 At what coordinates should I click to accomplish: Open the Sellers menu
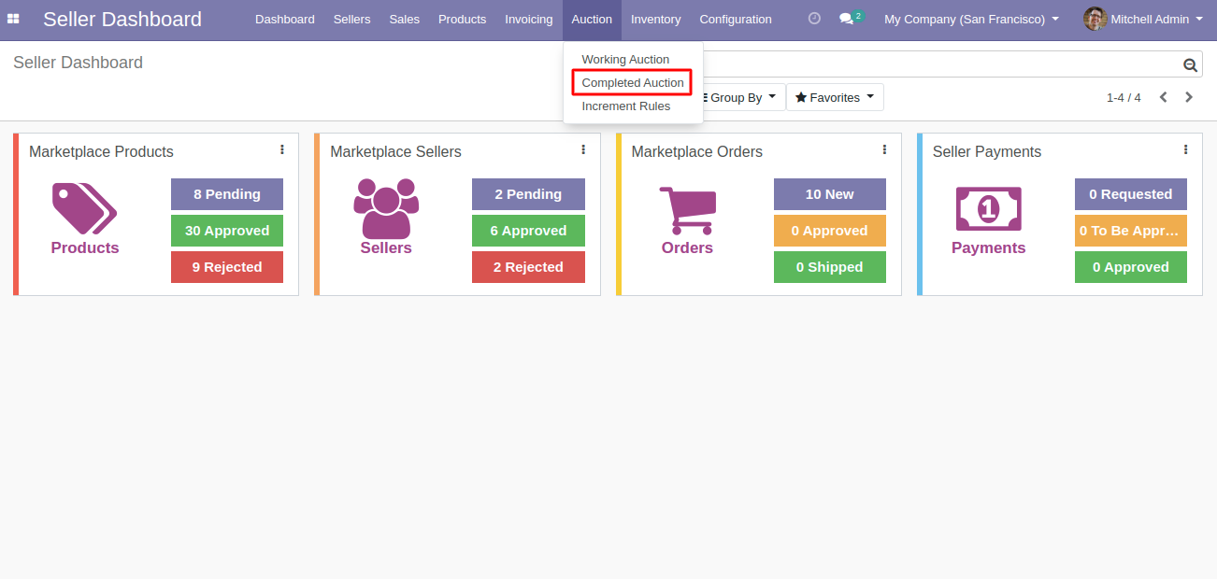[352, 19]
